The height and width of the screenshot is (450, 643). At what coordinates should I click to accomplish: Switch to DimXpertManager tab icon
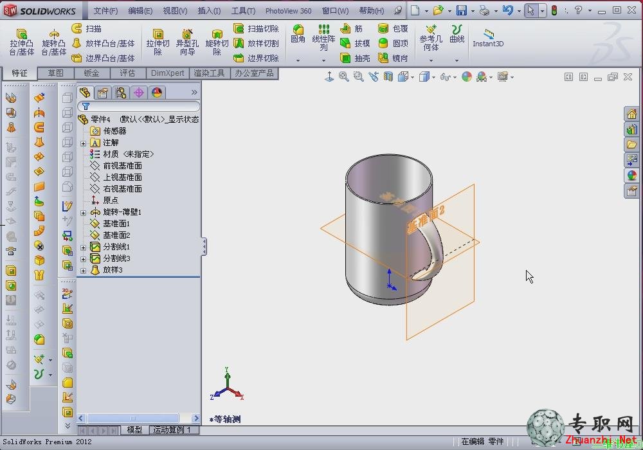[139, 93]
